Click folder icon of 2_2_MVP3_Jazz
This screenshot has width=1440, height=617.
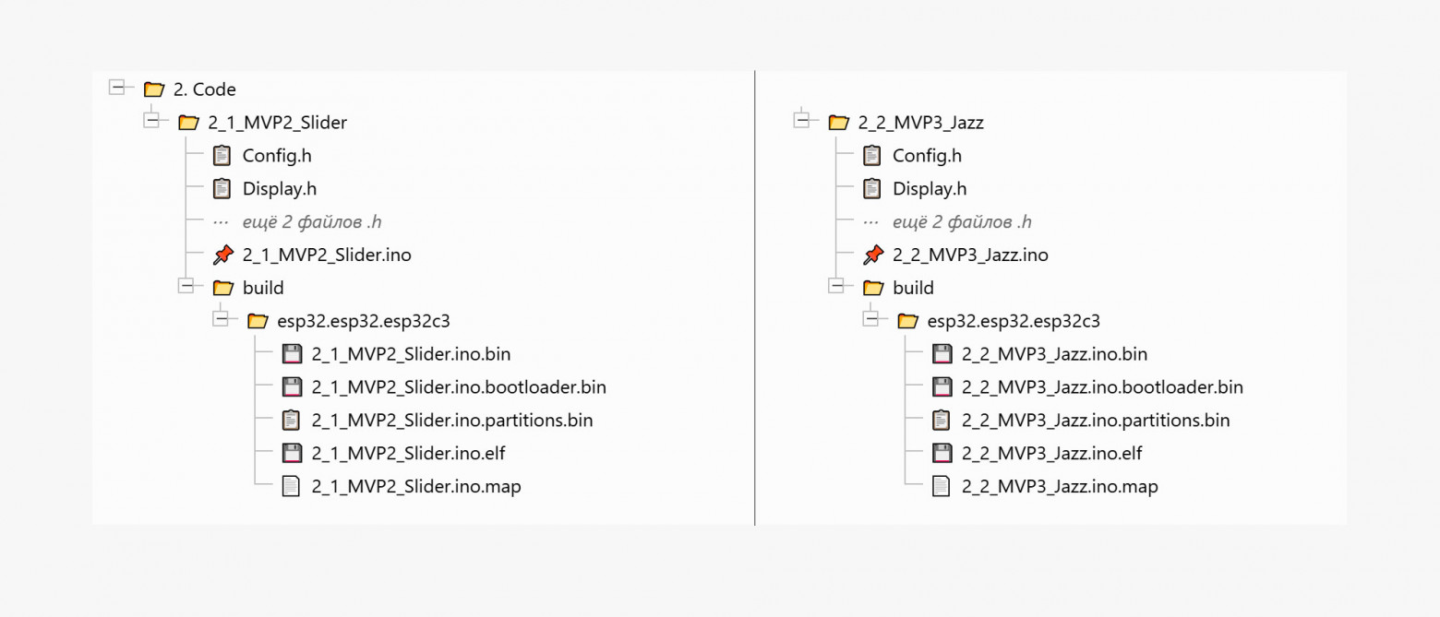[x=838, y=123]
